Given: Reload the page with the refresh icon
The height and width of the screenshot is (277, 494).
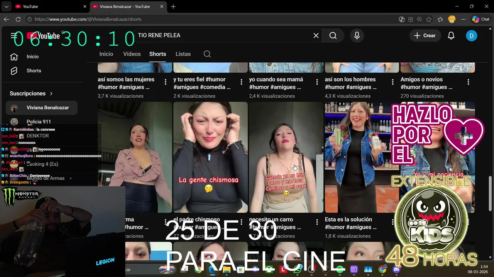Looking at the screenshot, I should click(x=18, y=19).
